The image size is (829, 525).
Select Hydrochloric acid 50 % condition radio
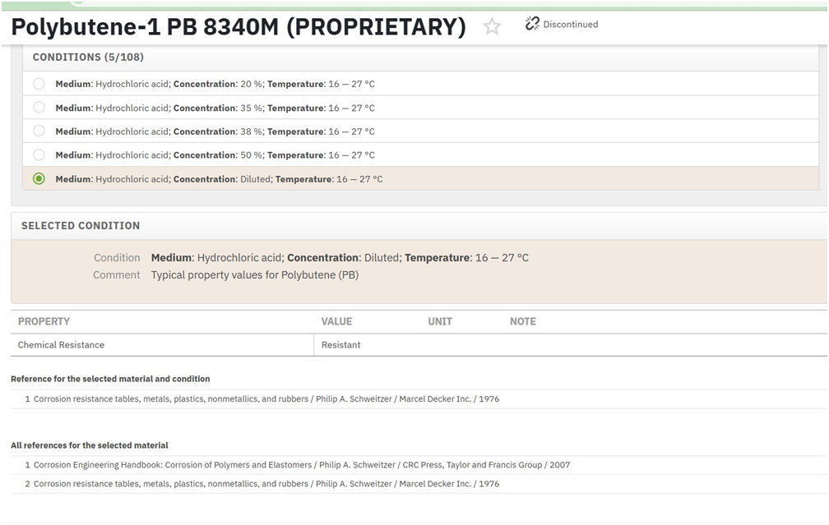tap(39, 154)
